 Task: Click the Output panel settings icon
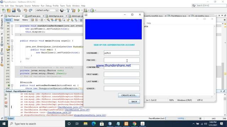tap(6, 106)
